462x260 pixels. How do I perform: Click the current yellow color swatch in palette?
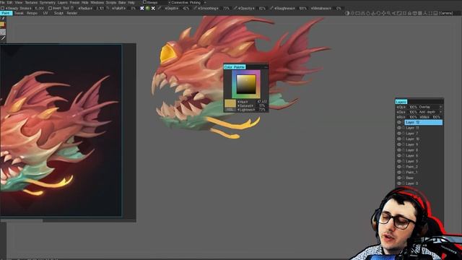[x=230, y=103]
